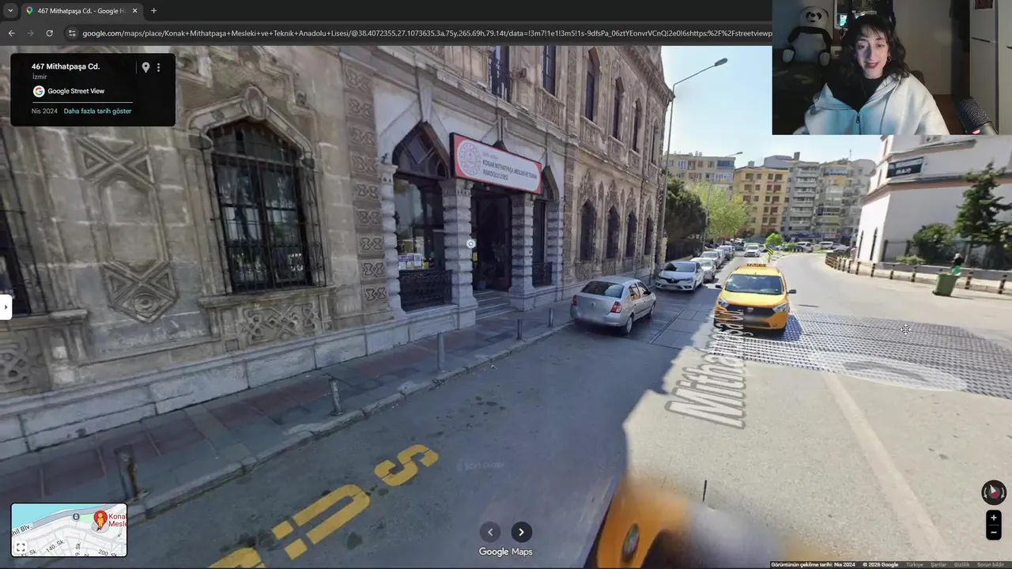Reload the page with the refresh icon
This screenshot has width=1012, height=569.
tap(49, 33)
